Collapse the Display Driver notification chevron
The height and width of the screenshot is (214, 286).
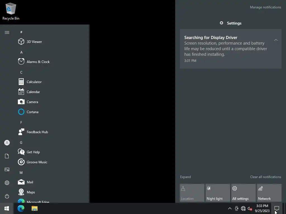(276, 40)
